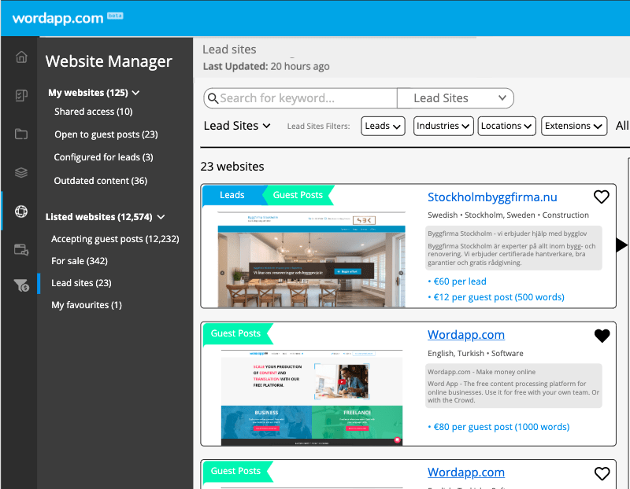Image resolution: width=630 pixels, height=489 pixels.
Task: Open the Stockholmbyggfirma.nu link
Action: pyautogui.click(x=492, y=197)
